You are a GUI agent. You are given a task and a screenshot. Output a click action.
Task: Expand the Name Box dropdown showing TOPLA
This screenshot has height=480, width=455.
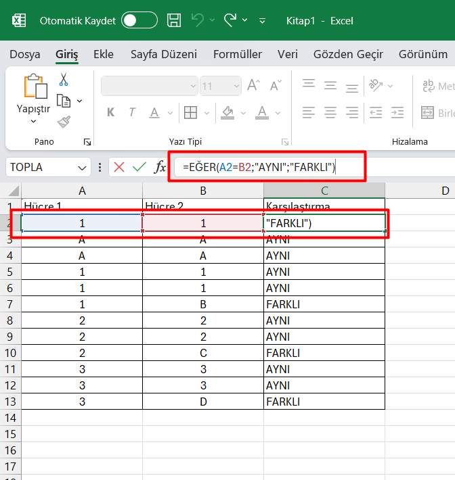click(x=83, y=167)
